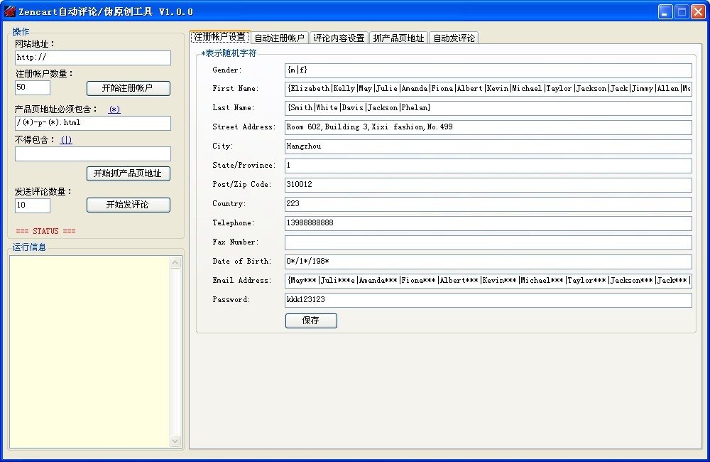This screenshot has height=462, width=710.
Task: Focus the Telephone input field
Action: (x=488, y=223)
